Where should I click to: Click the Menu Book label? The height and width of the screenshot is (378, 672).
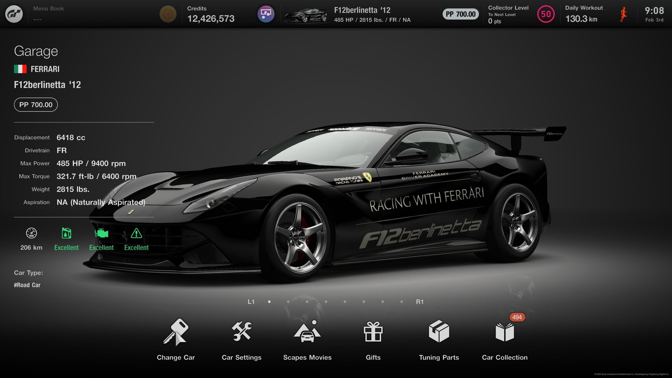pyautogui.click(x=49, y=9)
